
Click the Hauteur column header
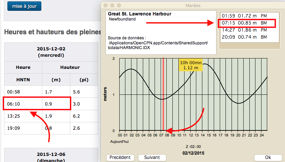tap(70, 67)
